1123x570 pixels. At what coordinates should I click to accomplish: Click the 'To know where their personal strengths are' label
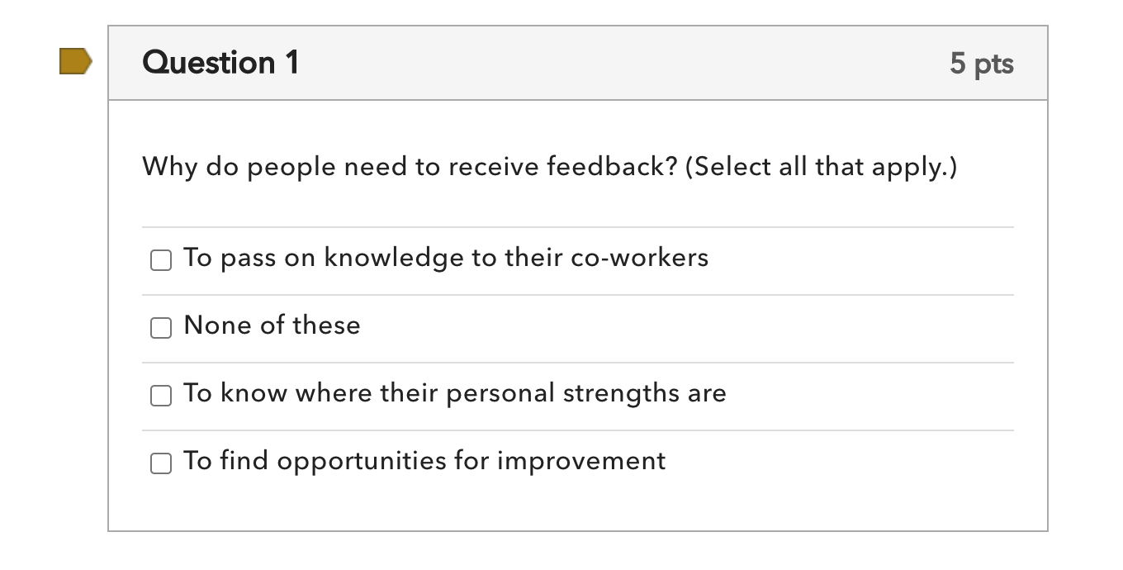pyautogui.click(x=454, y=394)
